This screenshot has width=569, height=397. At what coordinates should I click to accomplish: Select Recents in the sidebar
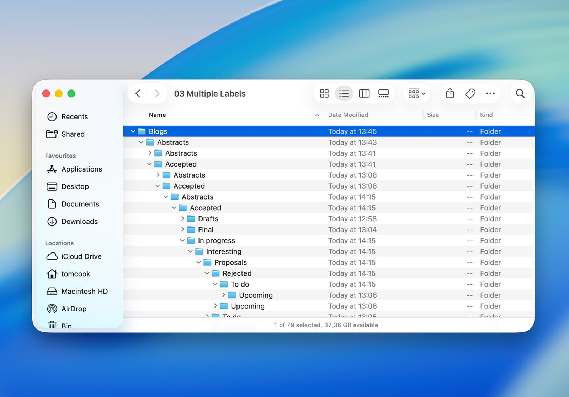pyautogui.click(x=75, y=116)
